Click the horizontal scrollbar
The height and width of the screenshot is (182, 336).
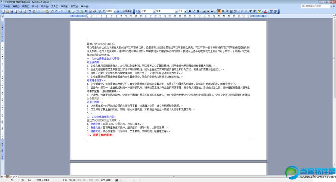(174, 177)
